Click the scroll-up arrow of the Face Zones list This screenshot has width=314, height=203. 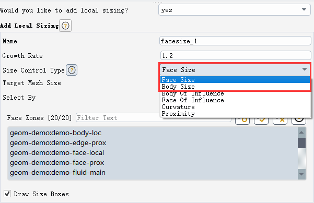(301, 132)
